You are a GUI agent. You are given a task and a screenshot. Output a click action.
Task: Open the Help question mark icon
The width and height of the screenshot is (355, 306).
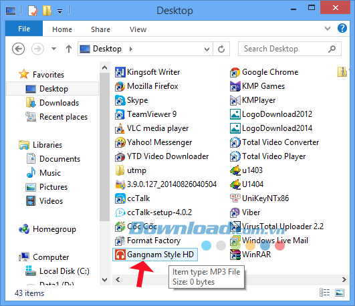[342, 29]
